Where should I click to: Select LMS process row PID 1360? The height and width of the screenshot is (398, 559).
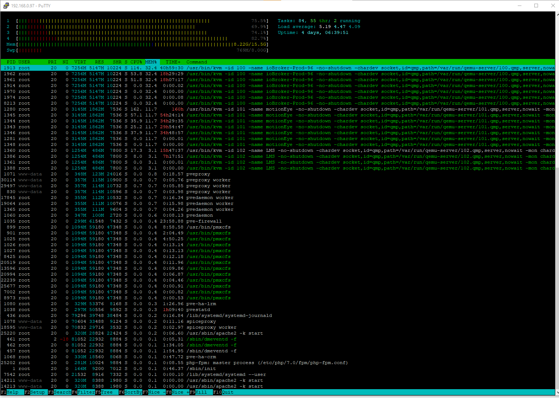pos(278,150)
